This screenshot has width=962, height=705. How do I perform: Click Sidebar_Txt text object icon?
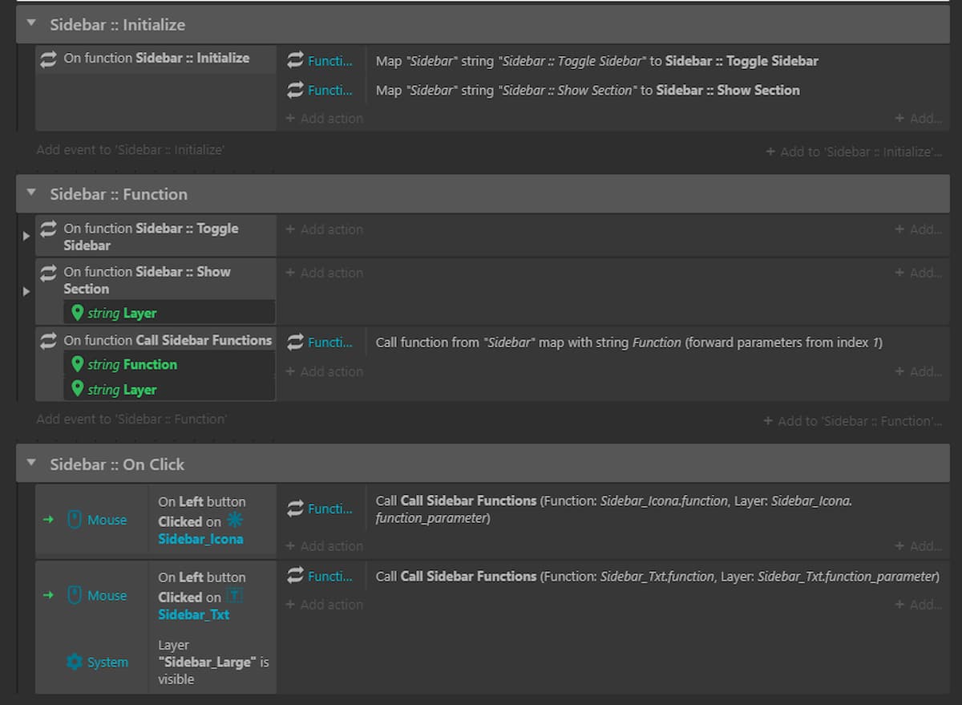click(235, 597)
